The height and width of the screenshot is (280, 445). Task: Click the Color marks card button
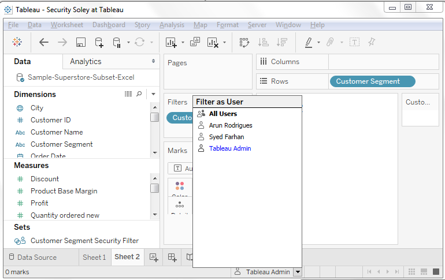click(x=180, y=188)
